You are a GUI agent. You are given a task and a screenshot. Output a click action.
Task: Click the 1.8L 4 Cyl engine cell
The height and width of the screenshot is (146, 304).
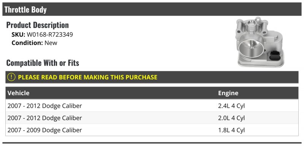[x=231, y=130]
